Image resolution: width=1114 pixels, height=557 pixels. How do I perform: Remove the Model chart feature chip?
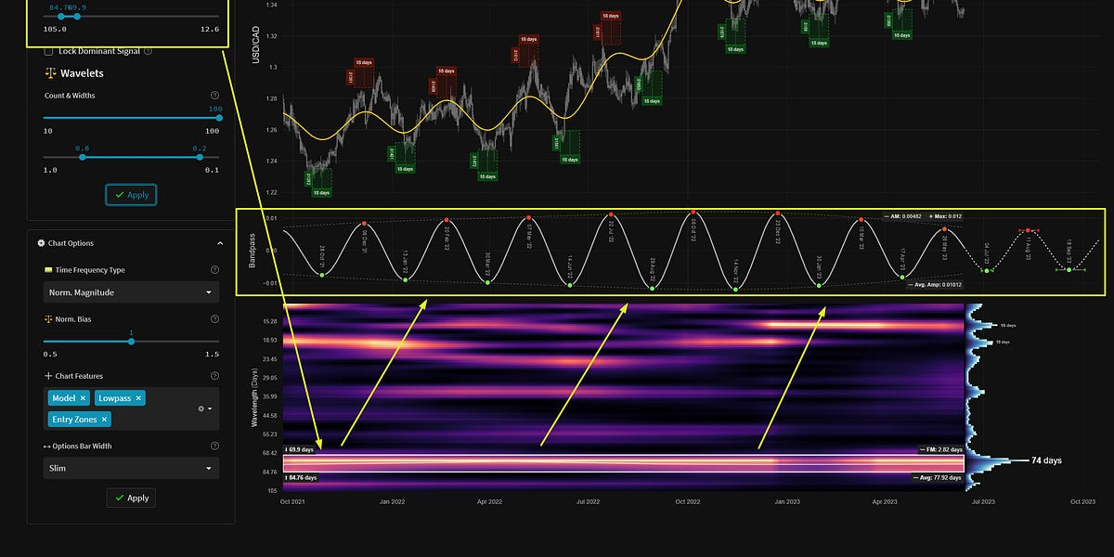(x=83, y=397)
